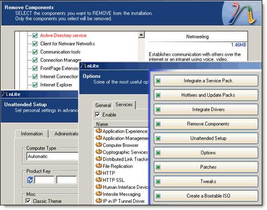Click the Integrate a Service Pack button
This screenshot has width=267, height=210.
(x=206, y=81)
